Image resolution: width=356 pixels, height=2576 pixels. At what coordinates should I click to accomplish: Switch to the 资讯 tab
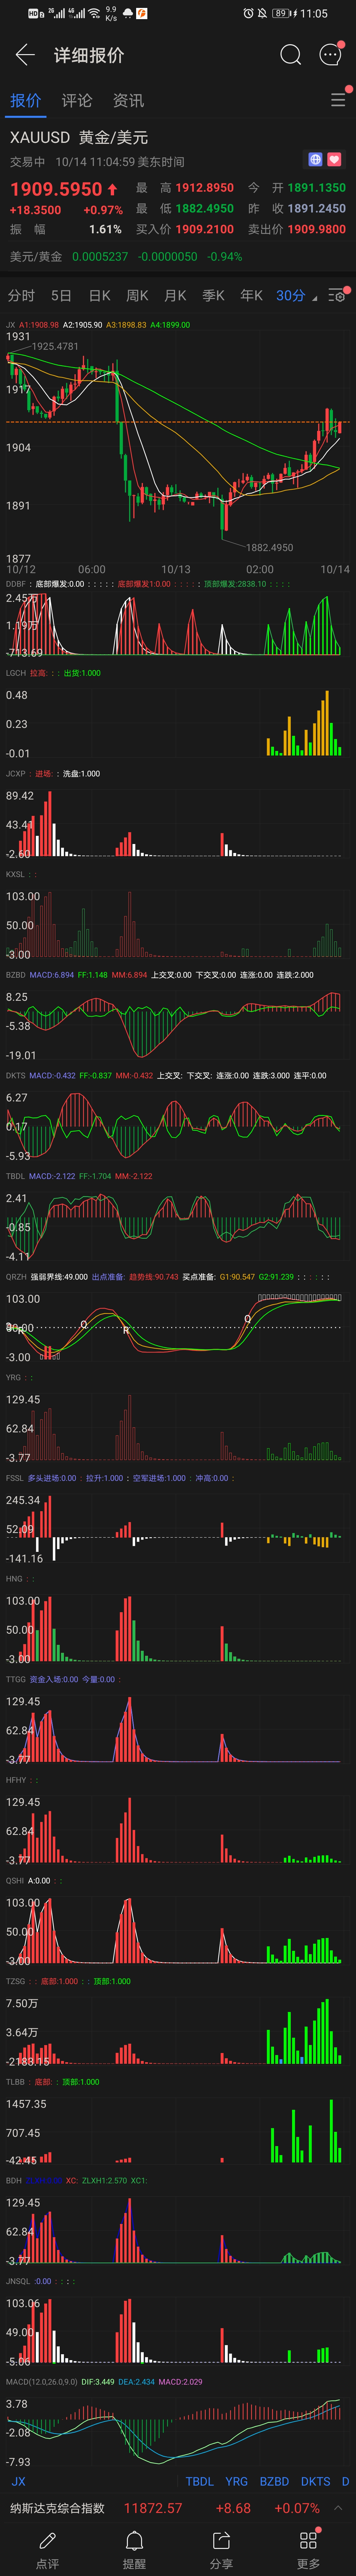(x=128, y=100)
